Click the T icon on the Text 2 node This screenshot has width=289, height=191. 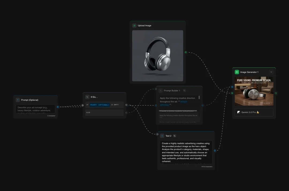[162, 136]
